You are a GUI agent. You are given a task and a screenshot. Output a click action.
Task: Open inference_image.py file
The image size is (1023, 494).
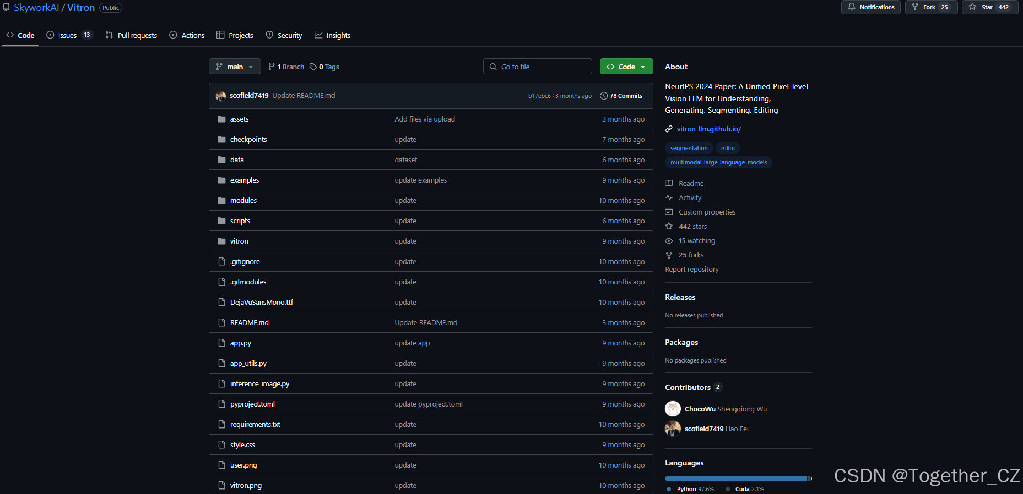(260, 384)
